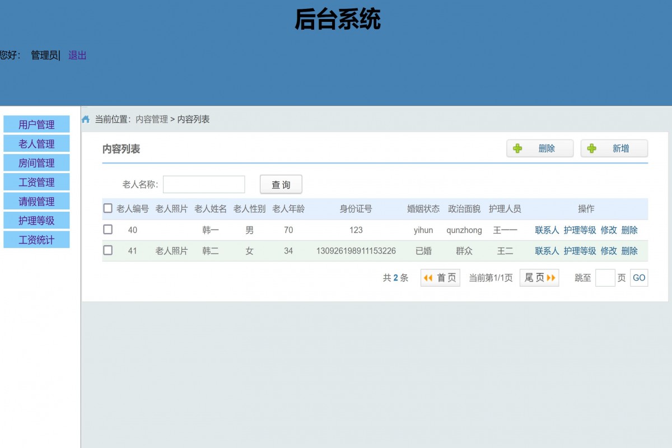Check the checkbox for elder 韩二 row
672x448 pixels.
point(108,250)
